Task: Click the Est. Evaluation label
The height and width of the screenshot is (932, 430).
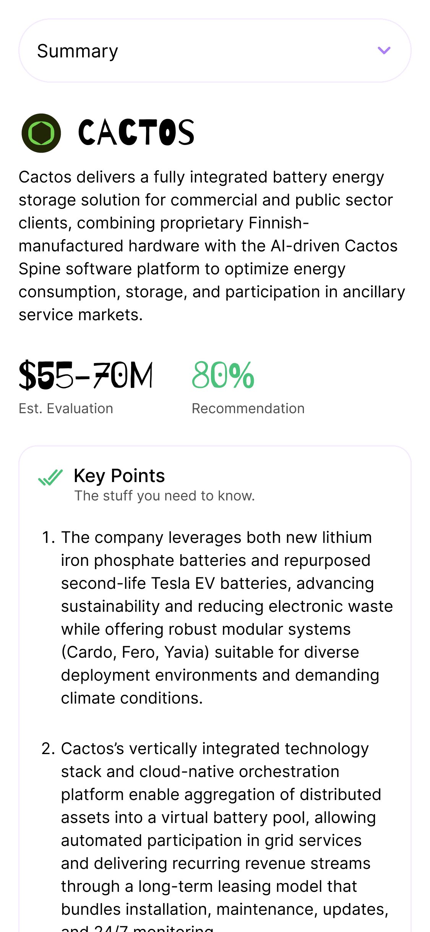Action: click(x=66, y=408)
